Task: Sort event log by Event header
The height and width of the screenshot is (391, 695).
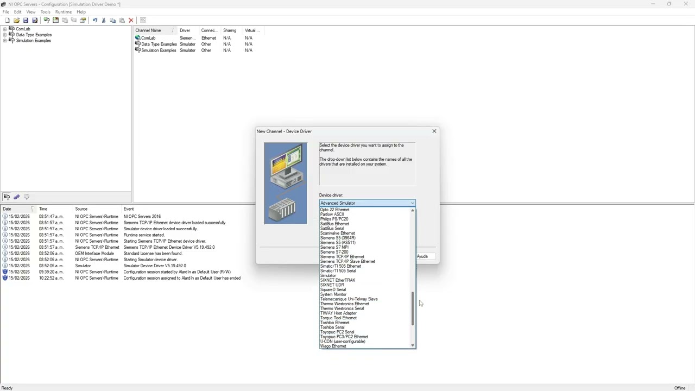Action: 129,209
